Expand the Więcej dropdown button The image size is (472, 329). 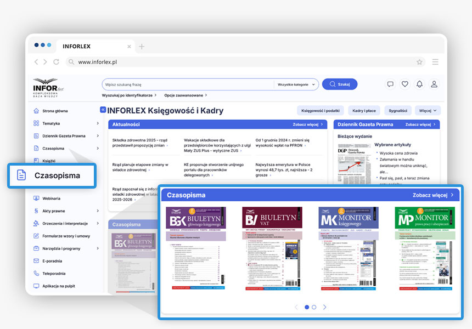(x=428, y=110)
